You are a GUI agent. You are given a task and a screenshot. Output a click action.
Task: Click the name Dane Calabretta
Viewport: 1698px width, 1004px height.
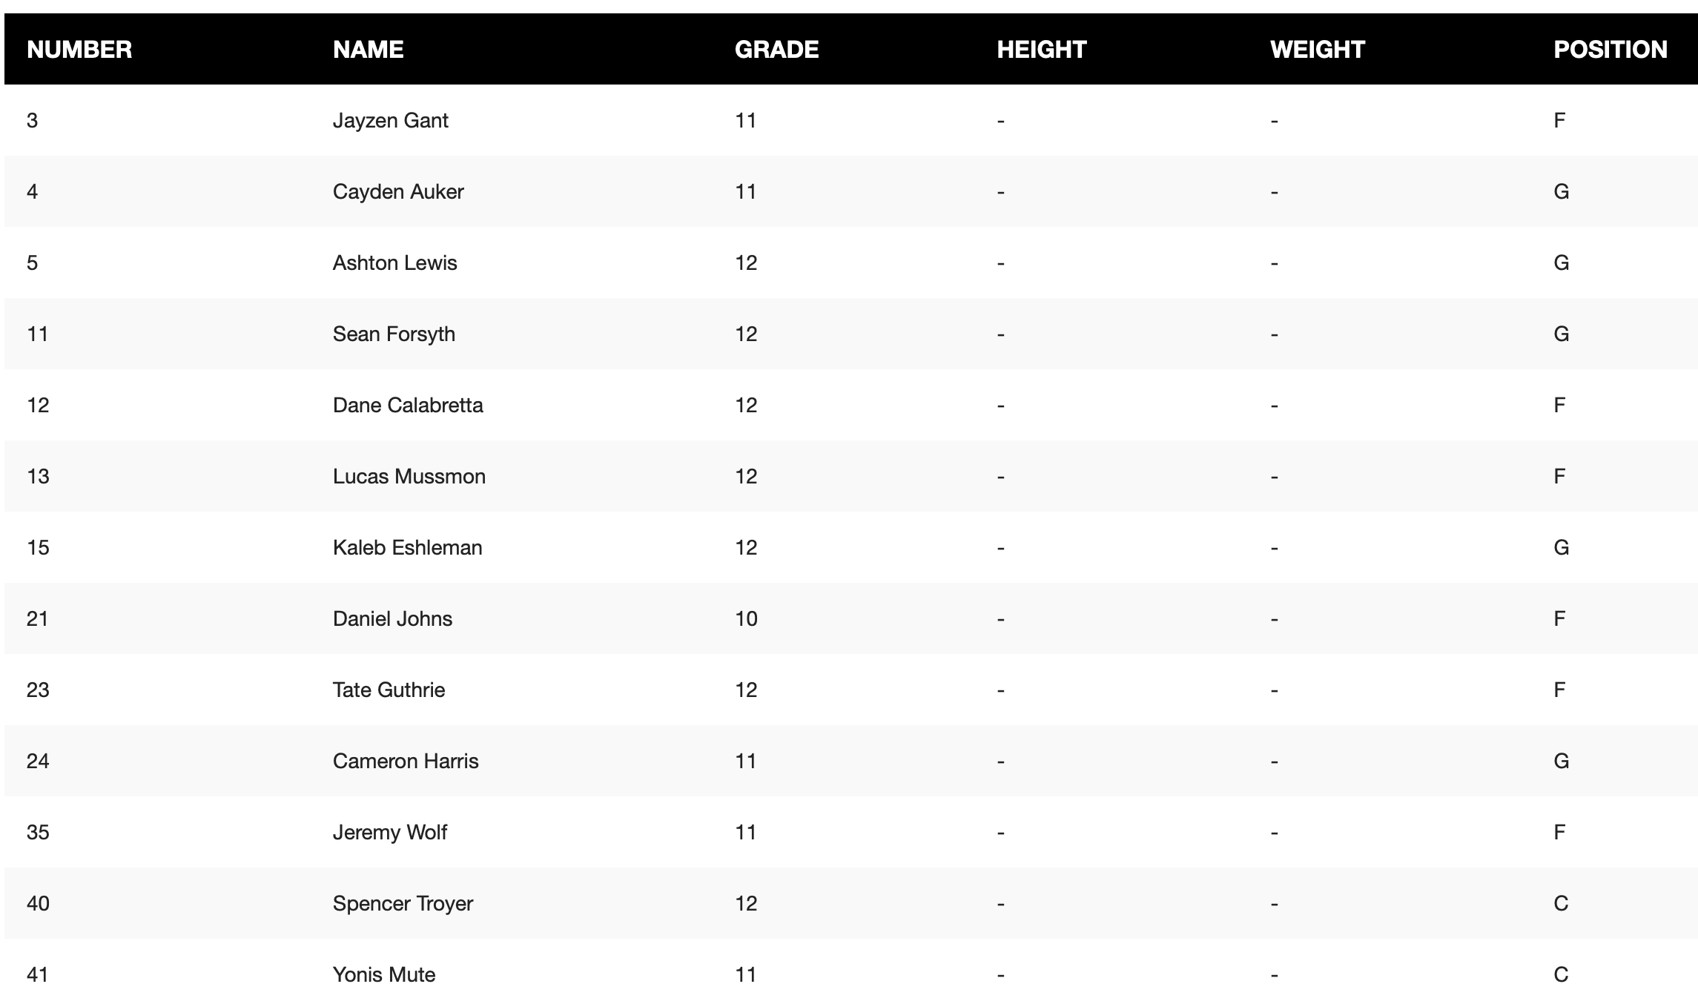[408, 406]
